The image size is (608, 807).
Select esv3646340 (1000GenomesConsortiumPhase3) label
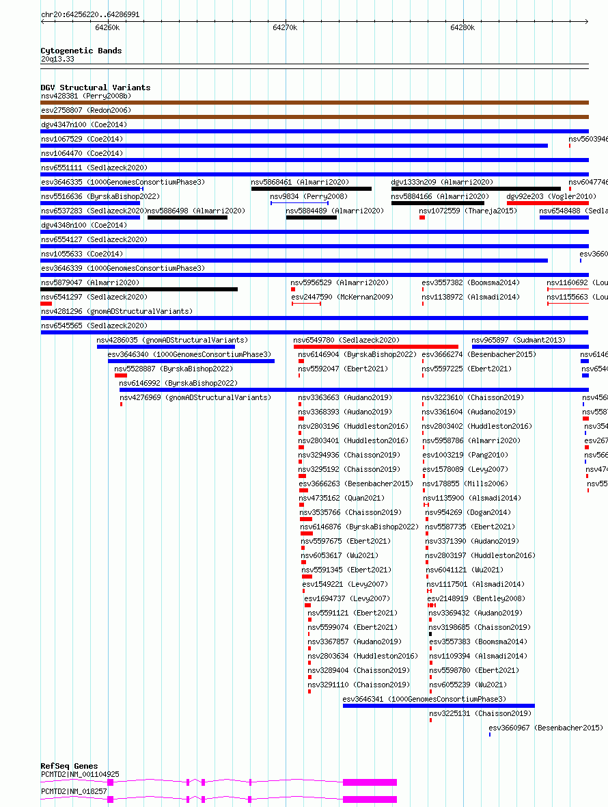[190, 355]
